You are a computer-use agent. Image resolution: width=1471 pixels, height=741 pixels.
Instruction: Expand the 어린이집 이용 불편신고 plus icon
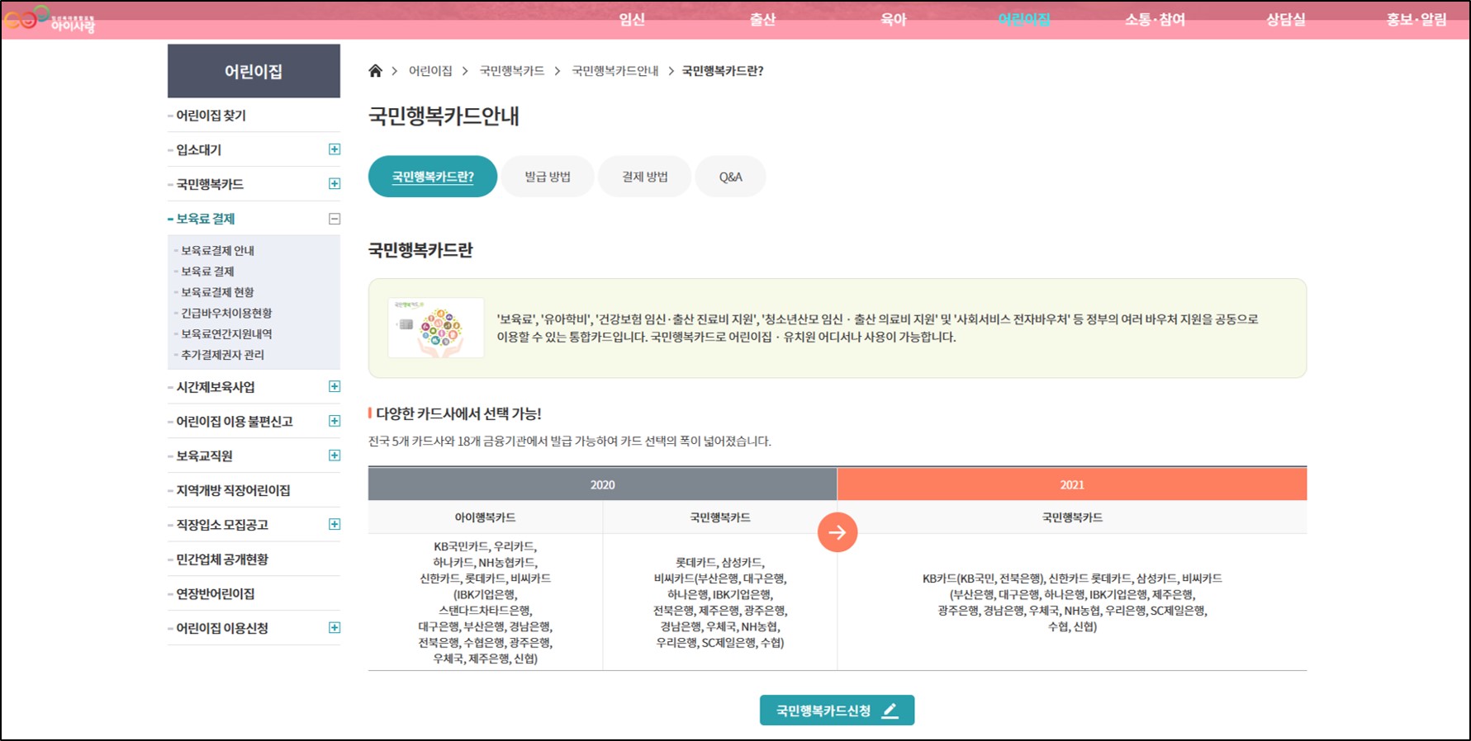335,421
